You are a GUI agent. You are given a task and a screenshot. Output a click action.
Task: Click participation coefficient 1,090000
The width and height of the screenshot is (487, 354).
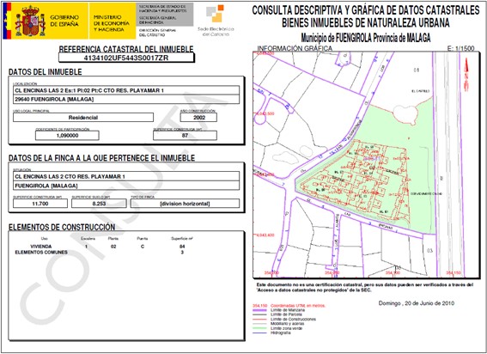[x=67, y=136]
